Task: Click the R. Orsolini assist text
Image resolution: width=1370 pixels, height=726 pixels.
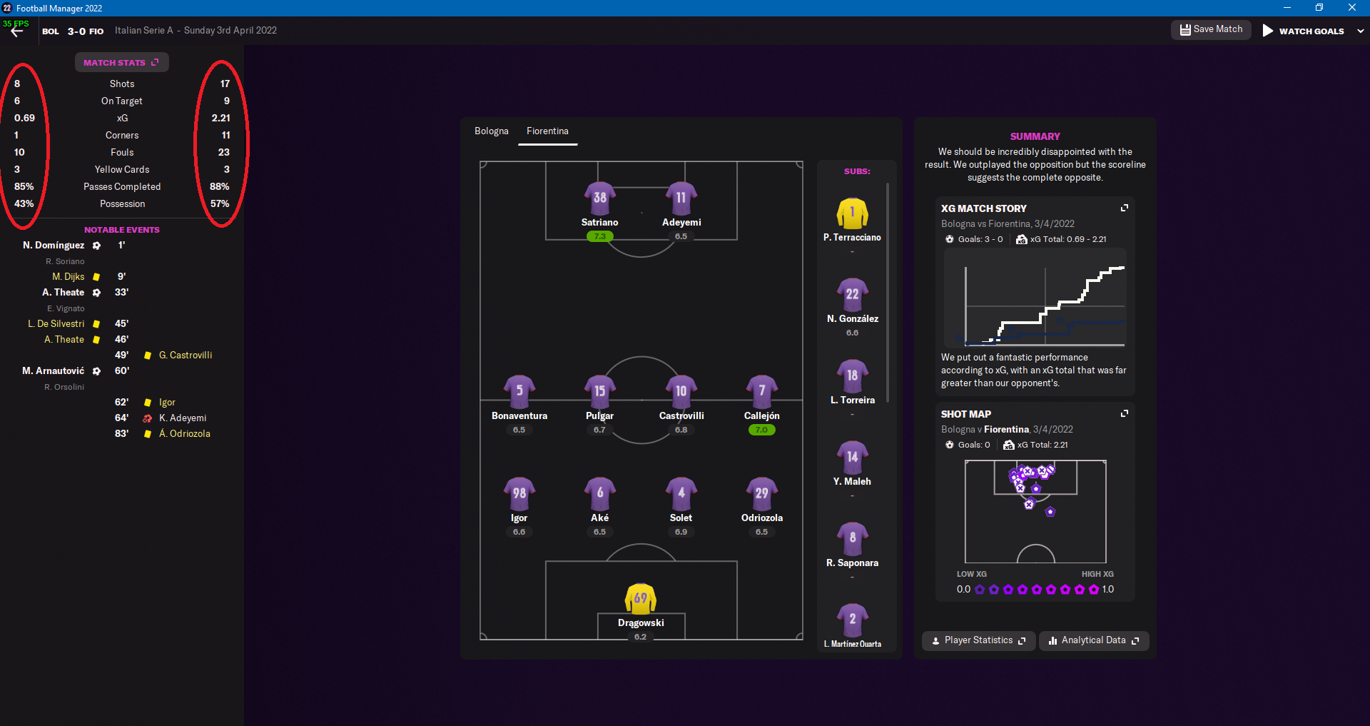Action: coord(64,387)
